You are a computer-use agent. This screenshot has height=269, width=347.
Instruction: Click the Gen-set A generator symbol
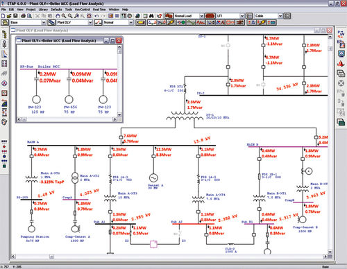pyautogui.click(x=153, y=178)
